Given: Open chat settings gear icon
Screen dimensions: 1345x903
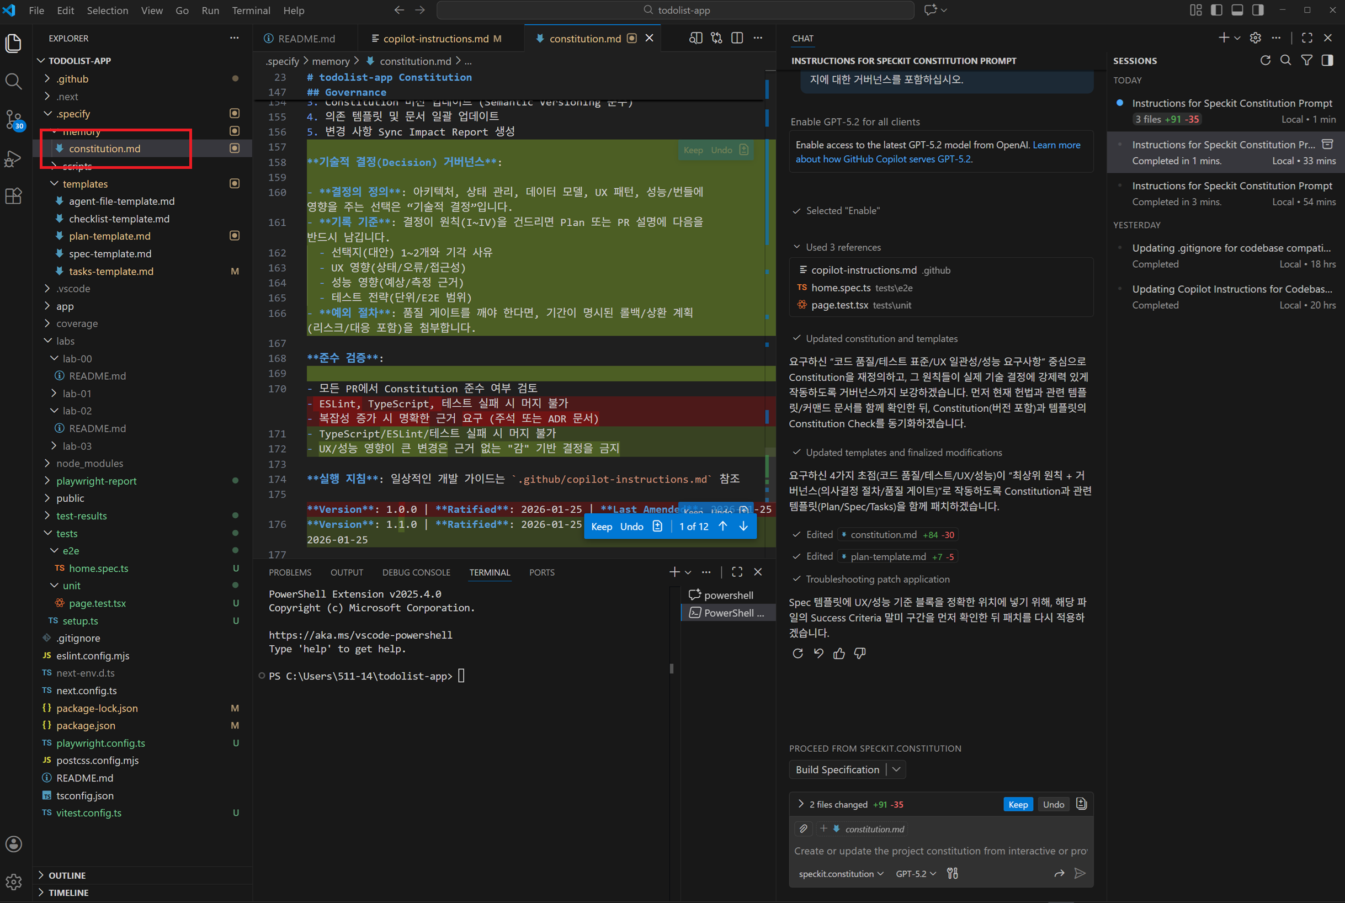Looking at the screenshot, I should 1255,38.
